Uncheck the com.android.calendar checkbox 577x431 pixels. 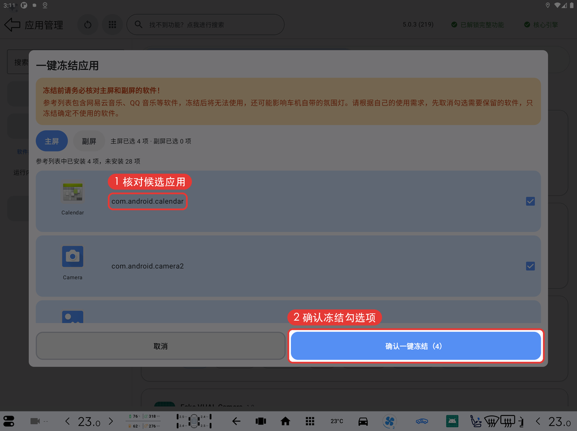(x=530, y=201)
